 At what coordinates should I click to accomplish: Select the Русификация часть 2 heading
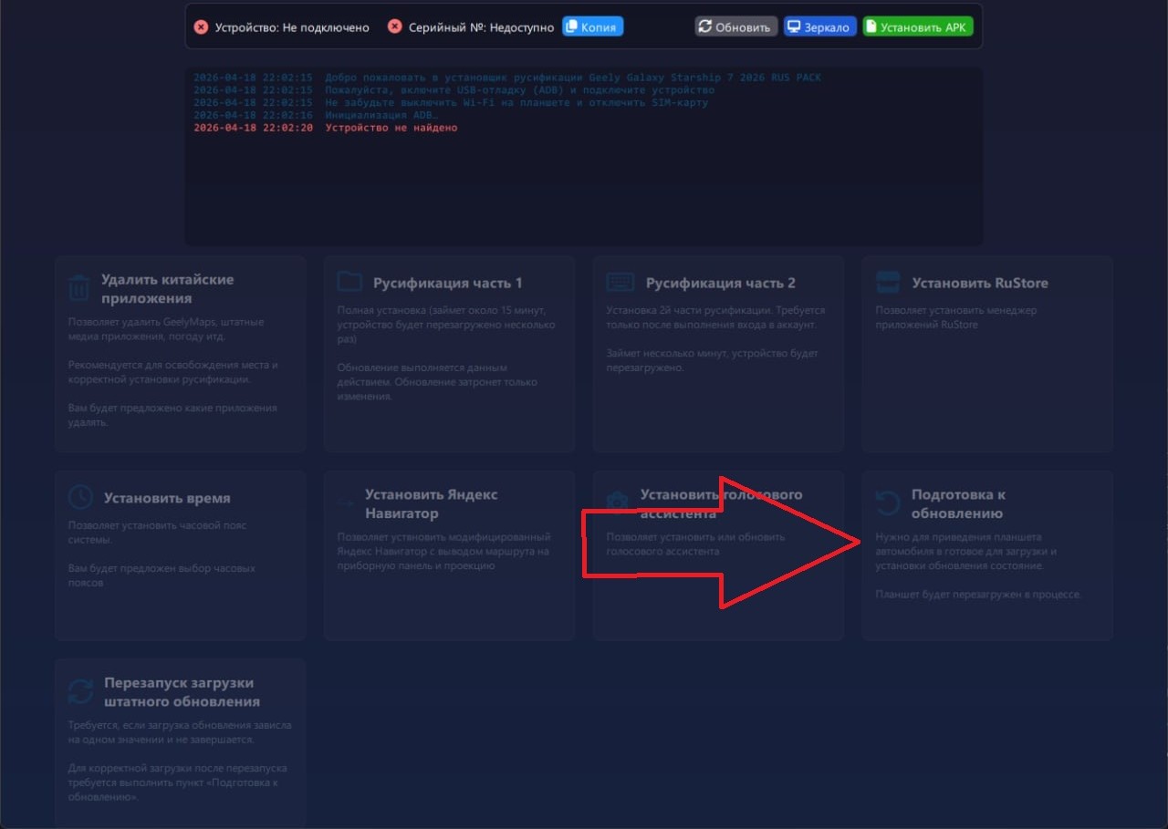pos(721,283)
